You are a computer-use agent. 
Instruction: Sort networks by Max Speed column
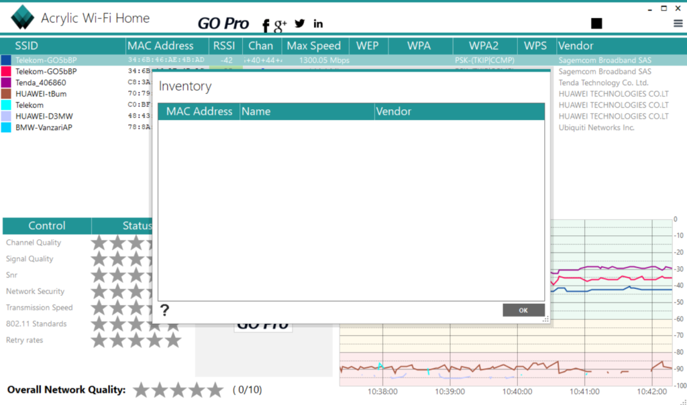315,46
